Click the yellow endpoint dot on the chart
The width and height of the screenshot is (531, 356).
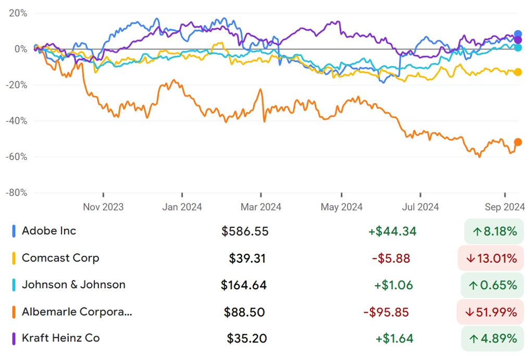point(518,72)
